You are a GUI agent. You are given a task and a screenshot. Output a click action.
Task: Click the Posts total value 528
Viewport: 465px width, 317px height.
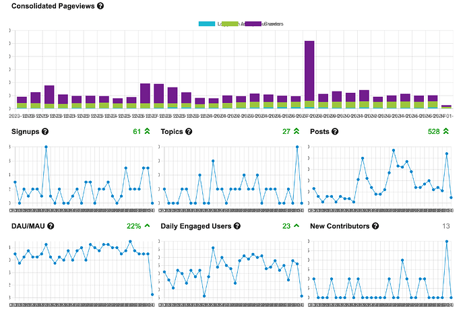(x=433, y=131)
